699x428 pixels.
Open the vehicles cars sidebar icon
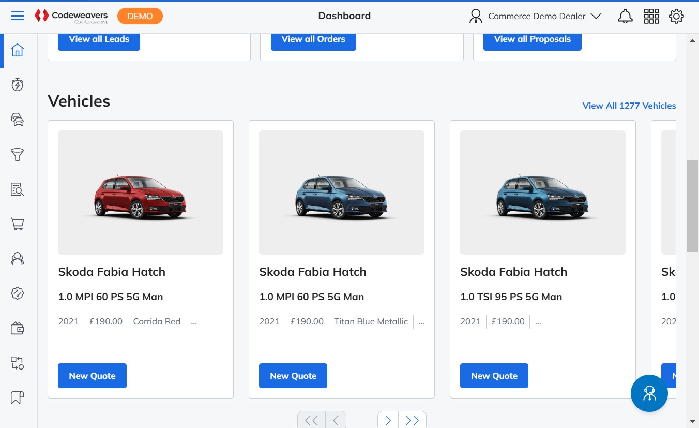pyautogui.click(x=18, y=120)
